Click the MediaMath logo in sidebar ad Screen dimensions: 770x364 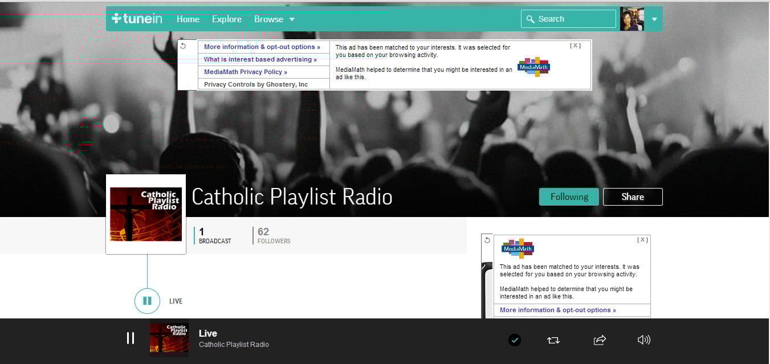518,248
